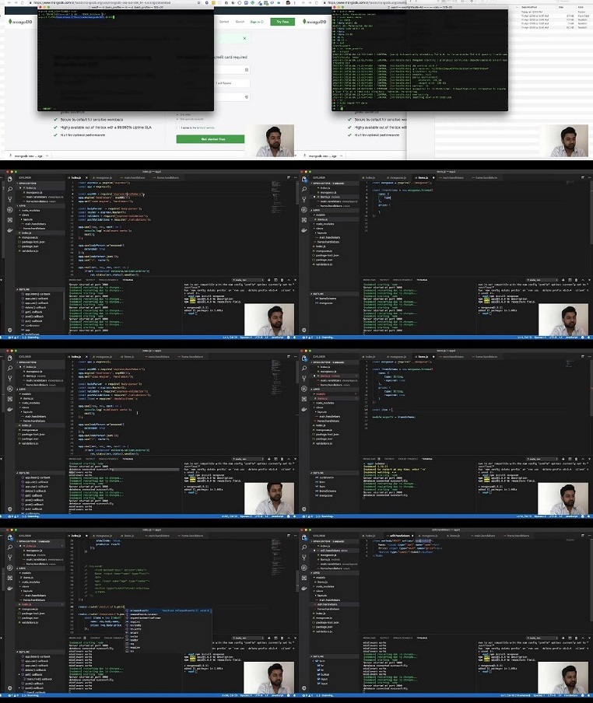Open the terminal selector dropdown in the bottom-right frame
The height and width of the screenshot is (703, 593).
541,638
